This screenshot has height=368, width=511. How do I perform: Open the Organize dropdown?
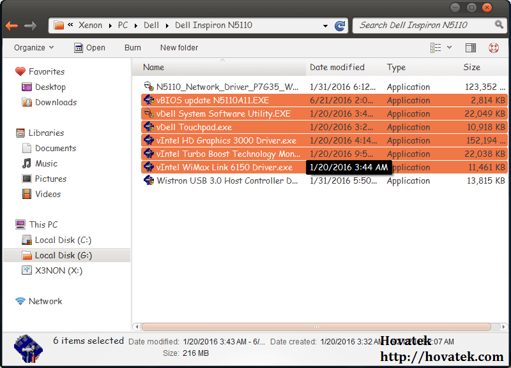pos(29,47)
